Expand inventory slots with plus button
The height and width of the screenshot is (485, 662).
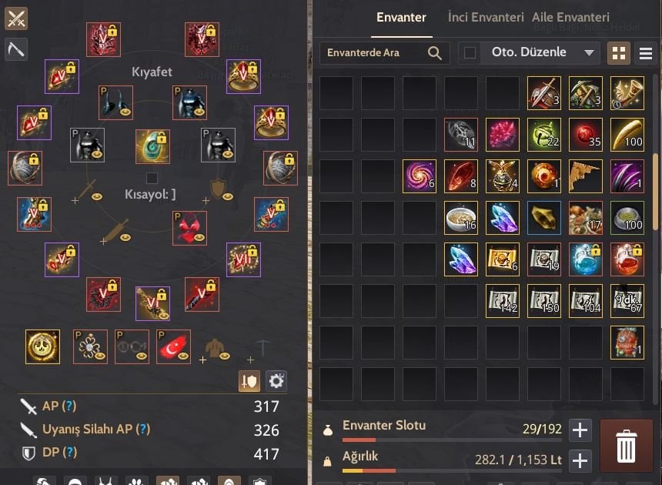pos(580,430)
